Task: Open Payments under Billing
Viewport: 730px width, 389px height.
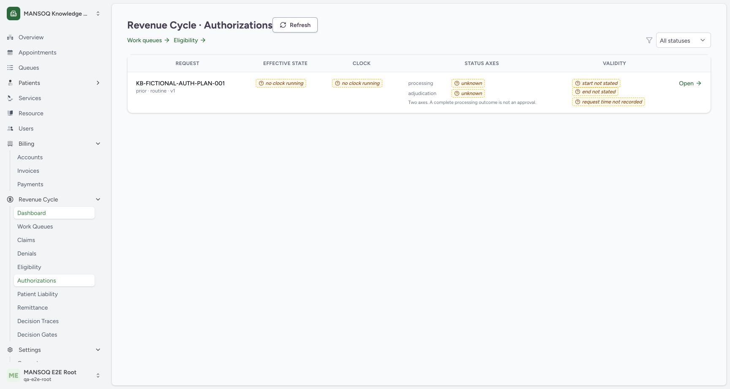Action: click(30, 184)
